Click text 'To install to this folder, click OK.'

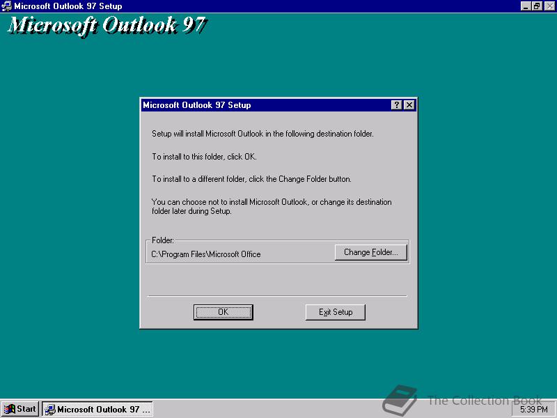pyautogui.click(x=204, y=156)
